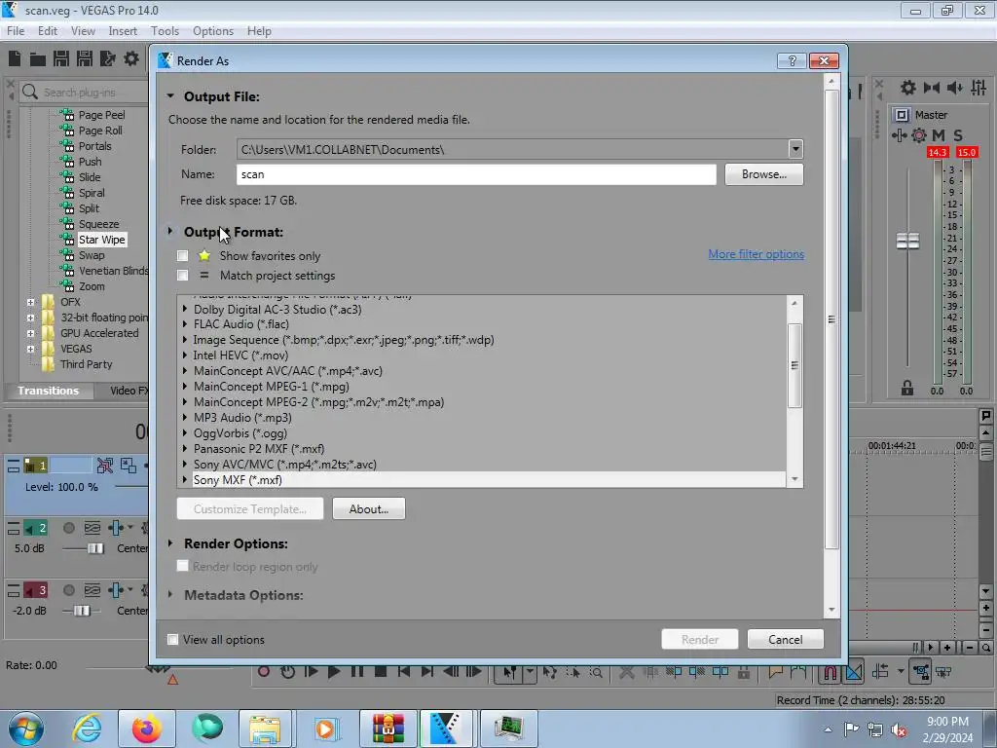
Task: Click Go to Start transport button
Action: pyautogui.click(x=403, y=672)
